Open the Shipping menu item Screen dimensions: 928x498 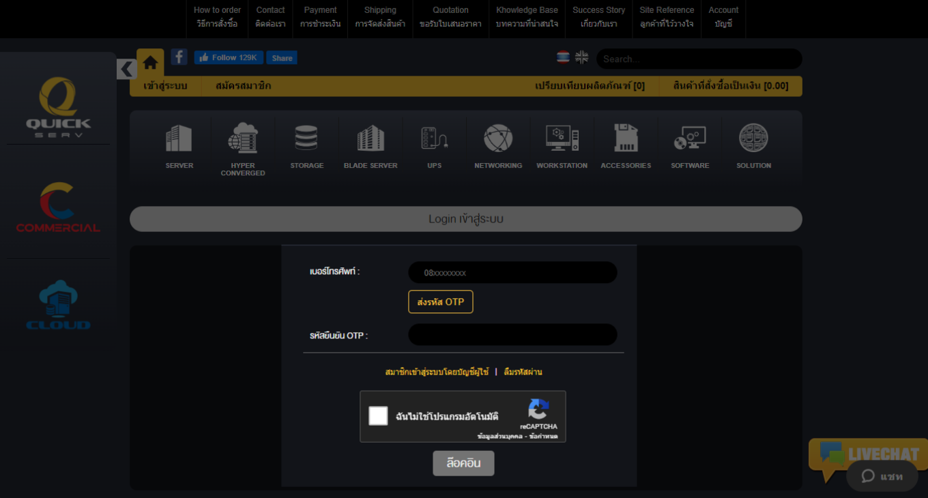[x=380, y=17]
